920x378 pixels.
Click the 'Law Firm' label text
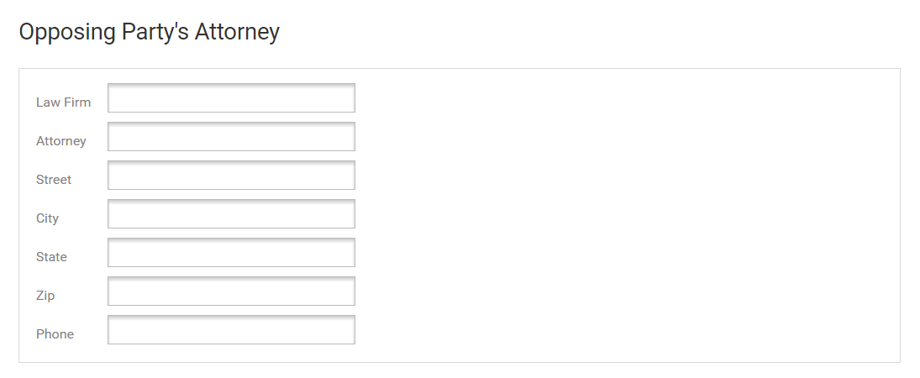[63, 102]
